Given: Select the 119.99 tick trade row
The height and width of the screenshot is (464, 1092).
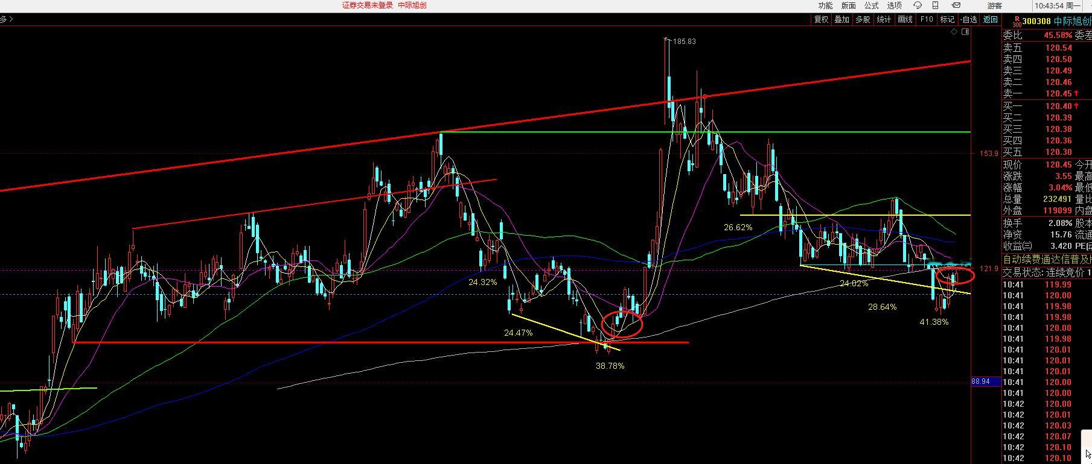Looking at the screenshot, I should [1047, 284].
